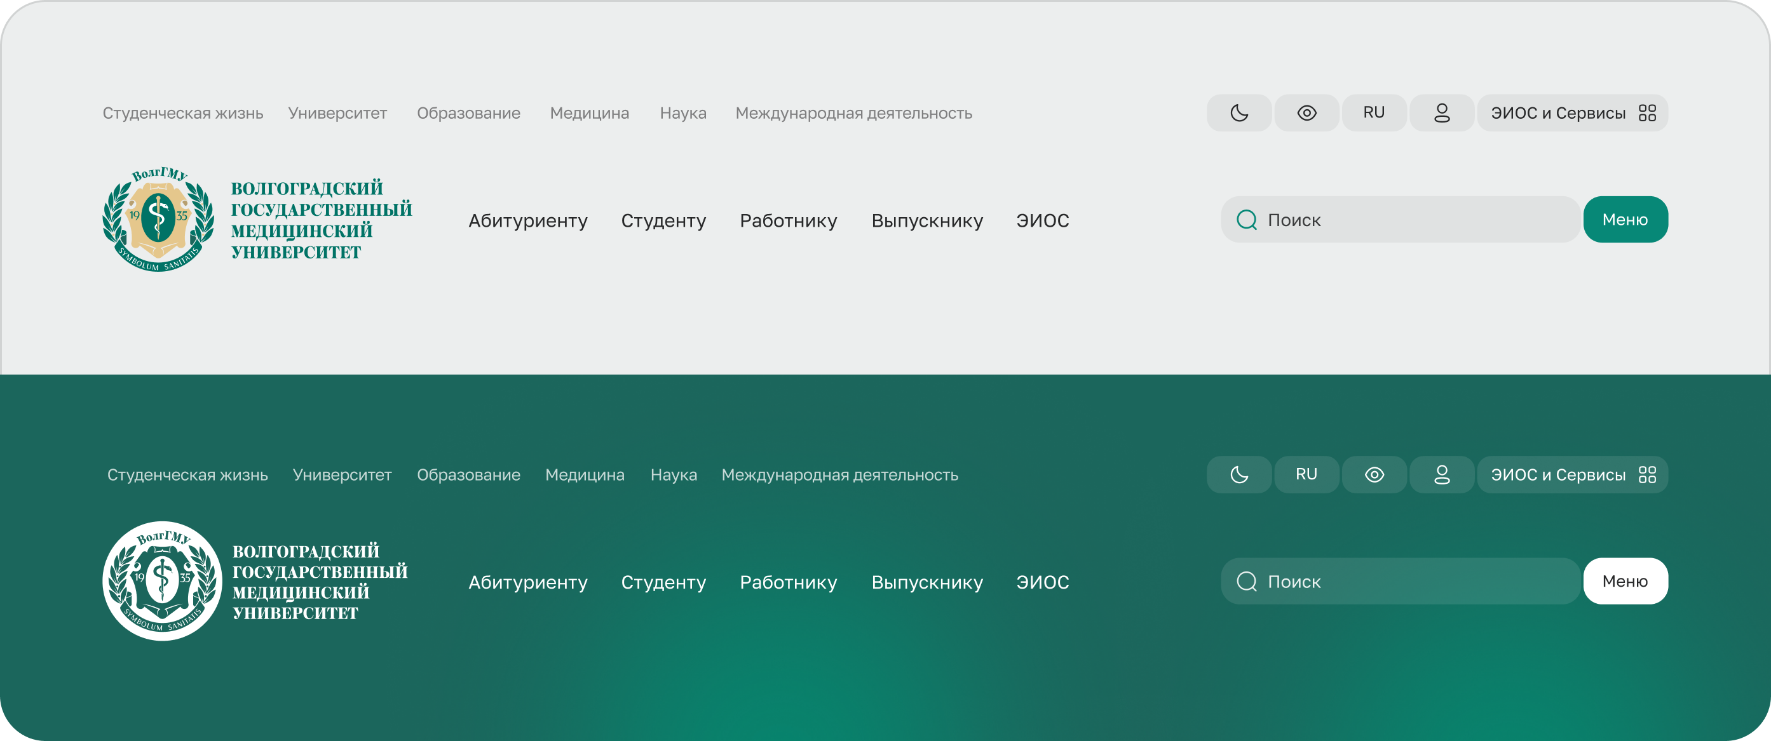This screenshot has width=1771, height=741.
Task: Click VolgGMU color emblem logo
Action: pos(158,220)
